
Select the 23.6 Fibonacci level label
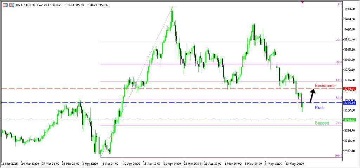[339, 40]
